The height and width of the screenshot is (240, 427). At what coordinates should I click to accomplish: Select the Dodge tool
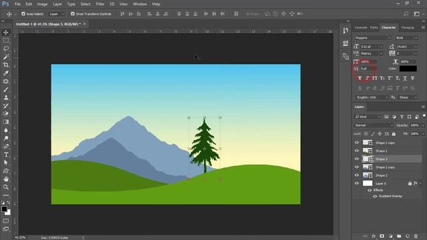(x=6, y=138)
